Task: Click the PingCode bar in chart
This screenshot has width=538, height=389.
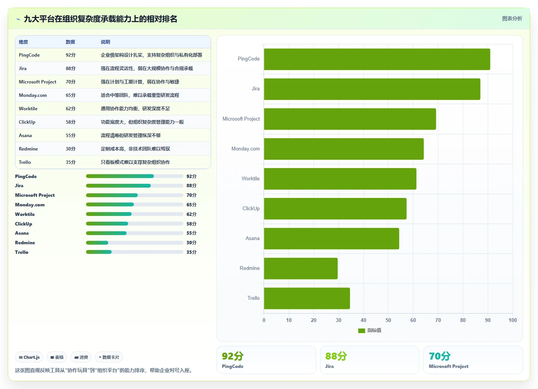Action: (377, 59)
